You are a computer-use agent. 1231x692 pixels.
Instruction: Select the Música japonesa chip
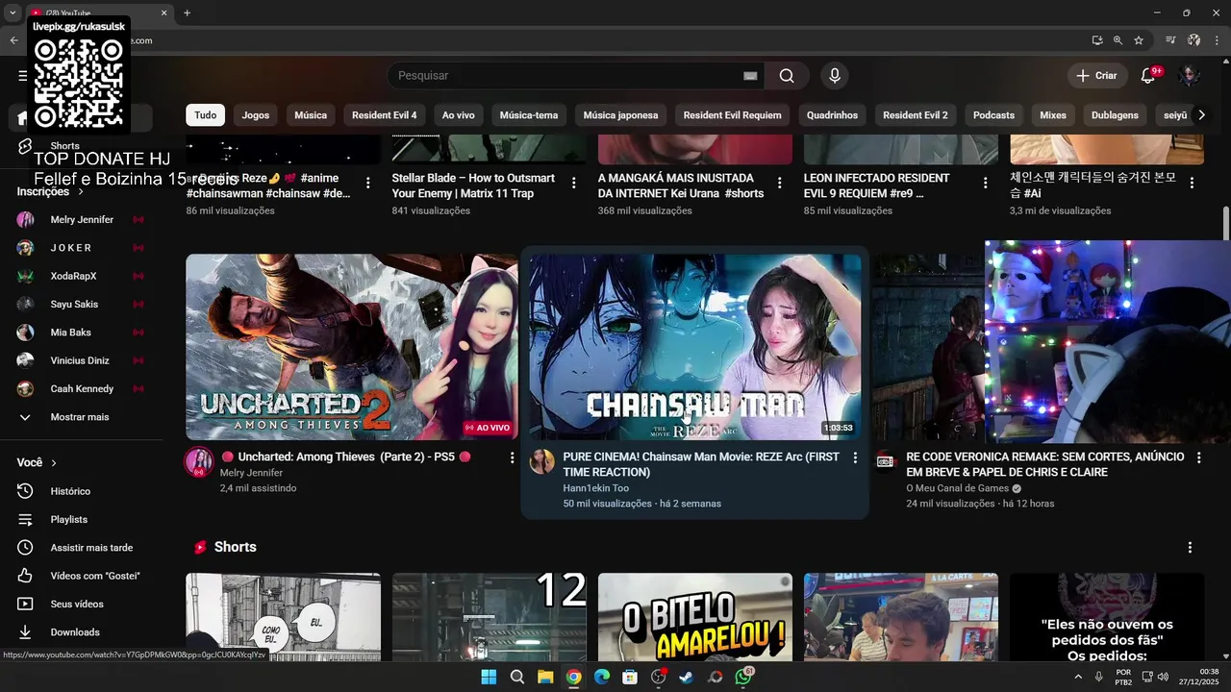pyautogui.click(x=621, y=115)
